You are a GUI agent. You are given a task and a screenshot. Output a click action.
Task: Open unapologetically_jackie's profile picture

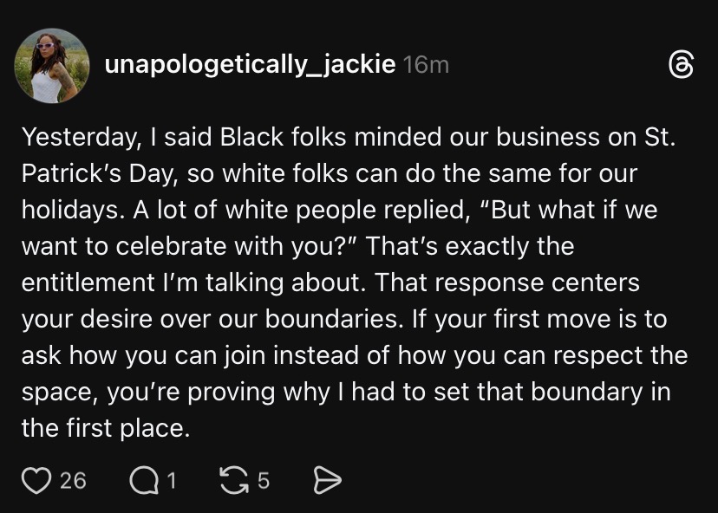(x=52, y=66)
